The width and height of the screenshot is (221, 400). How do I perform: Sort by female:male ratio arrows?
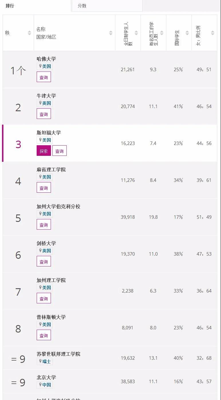[213, 33]
